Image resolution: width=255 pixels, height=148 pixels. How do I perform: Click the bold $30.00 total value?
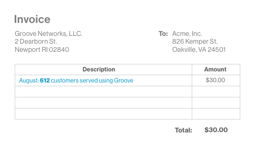(216, 130)
